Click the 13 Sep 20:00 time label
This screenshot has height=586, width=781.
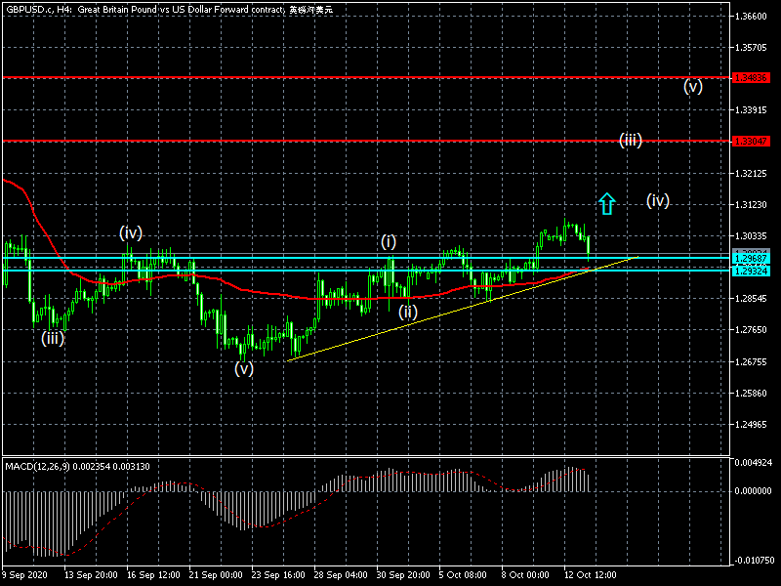[91, 575]
